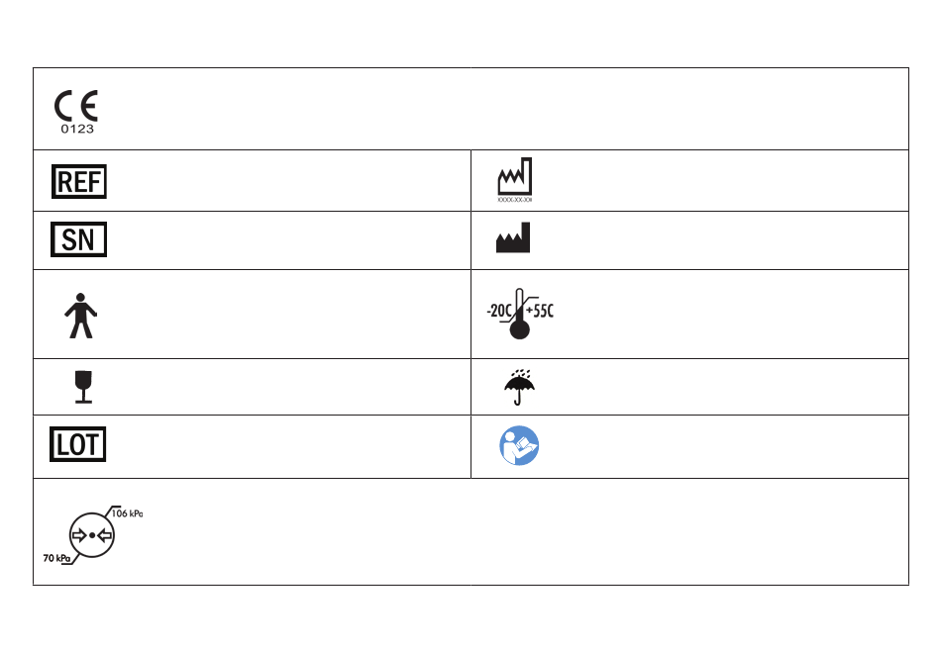Image resolution: width=941 pixels, height=649 pixels.
Task: Click empty cell right of umbrella icon
Action: click(x=723, y=387)
